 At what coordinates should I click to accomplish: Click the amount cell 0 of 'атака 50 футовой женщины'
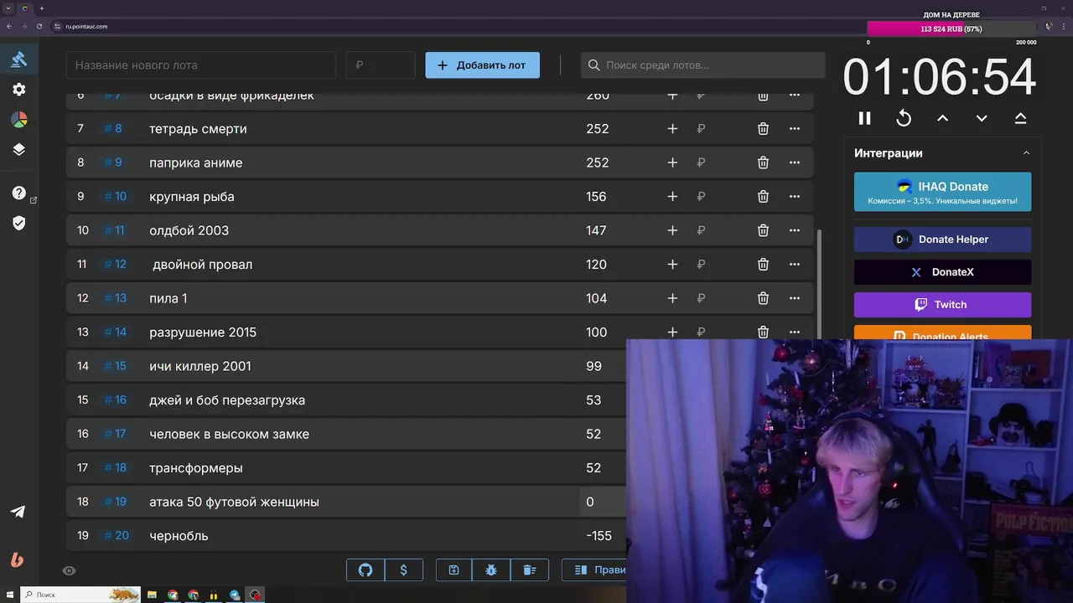[602, 502]
